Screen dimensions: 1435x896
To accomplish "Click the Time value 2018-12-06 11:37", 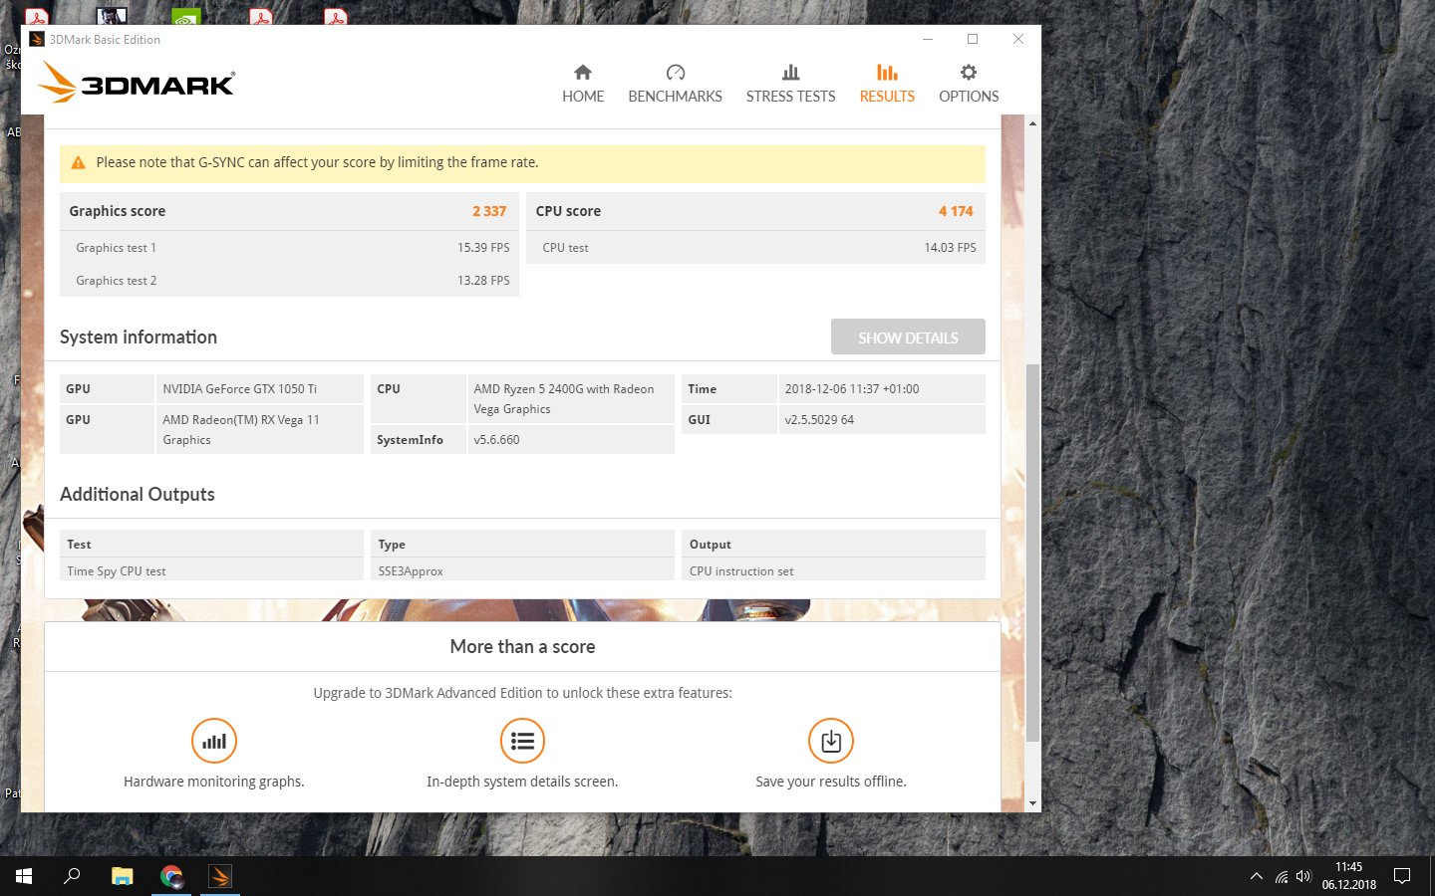I will [852, 389].
